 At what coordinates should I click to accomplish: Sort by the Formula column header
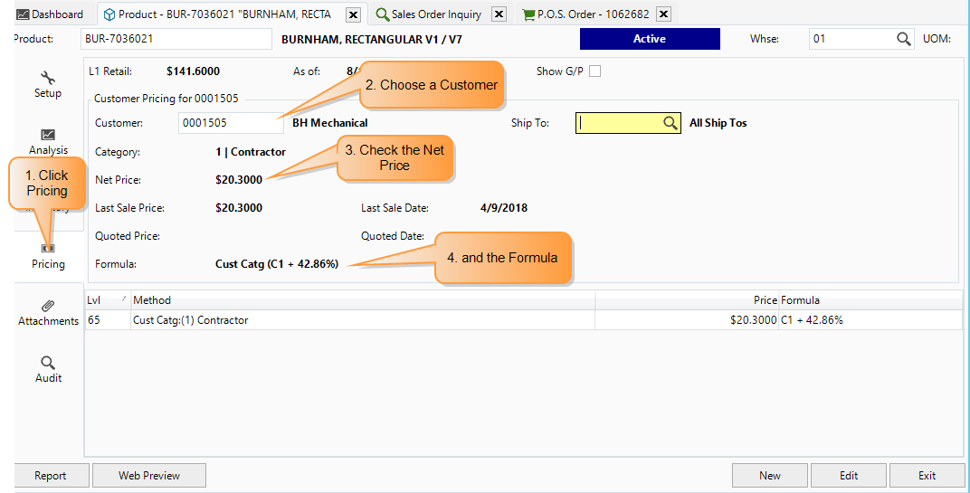[870, 300]
